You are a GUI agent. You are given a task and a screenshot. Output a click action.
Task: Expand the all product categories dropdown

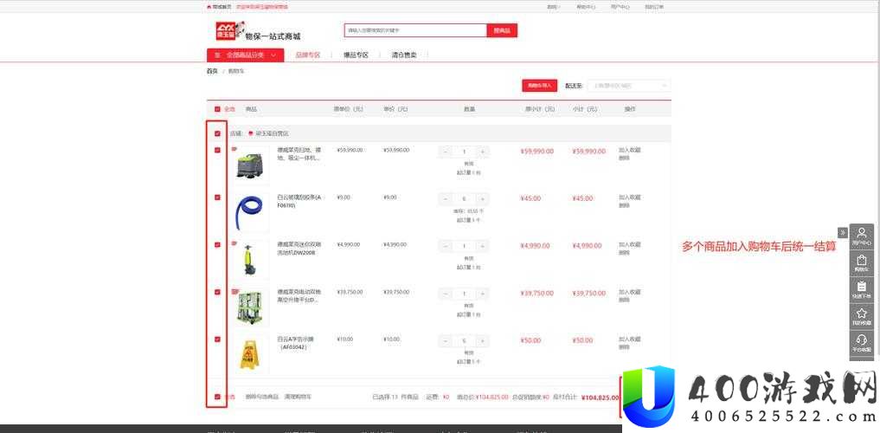(245, 55)
